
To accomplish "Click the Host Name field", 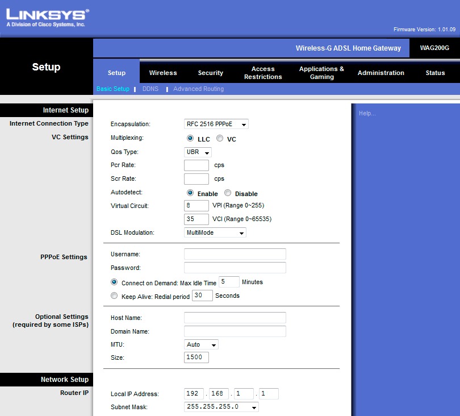I will click(x=235, y=318).
